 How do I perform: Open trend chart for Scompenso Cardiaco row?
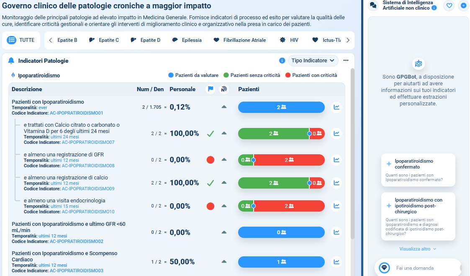[336, 262]
